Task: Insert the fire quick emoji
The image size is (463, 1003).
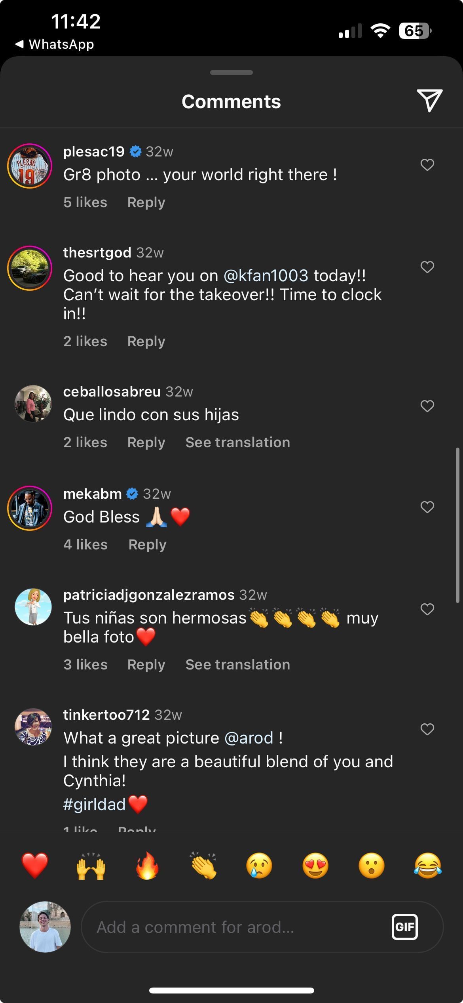Action: pyautogui.click(x=147, y=866)
